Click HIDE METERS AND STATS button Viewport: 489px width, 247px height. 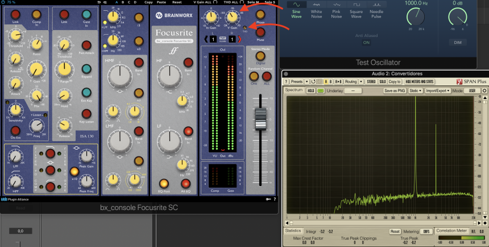click(x=420, y=81)
